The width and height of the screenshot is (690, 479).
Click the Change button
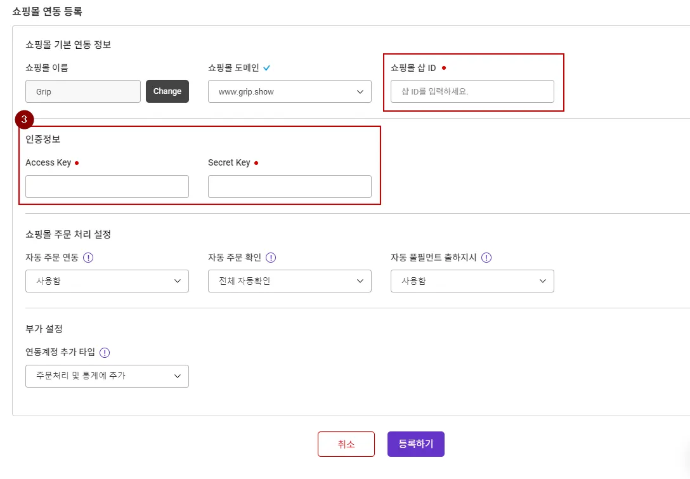click(x=167, y=91)
